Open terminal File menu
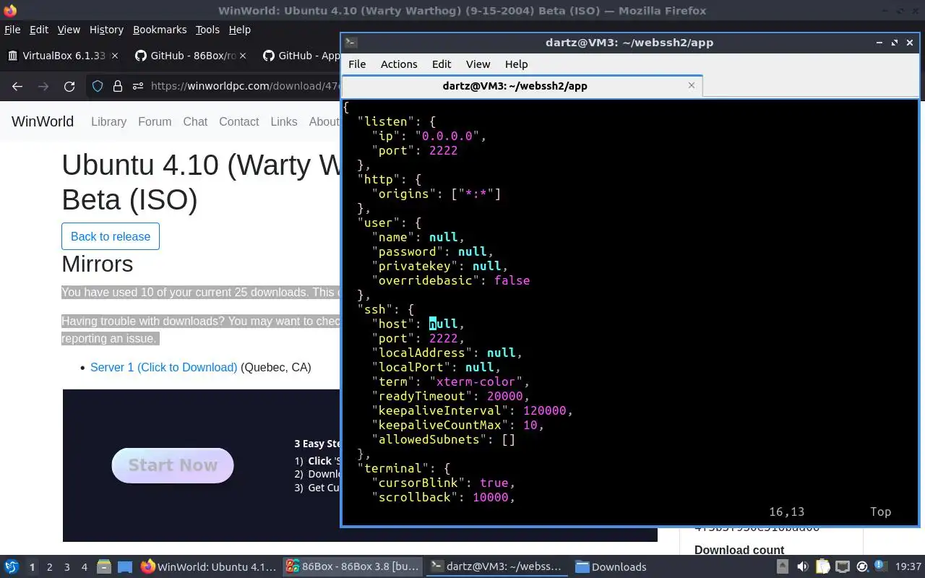This screenshot has width=925, height=578. point(357,64)
